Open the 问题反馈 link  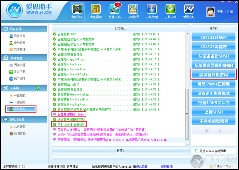point(167,167)
